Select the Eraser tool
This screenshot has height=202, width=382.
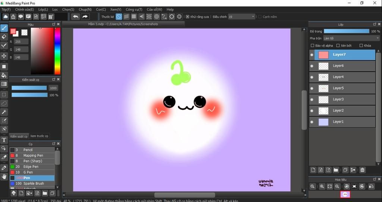pyautogui.click(x=4, y=37)
